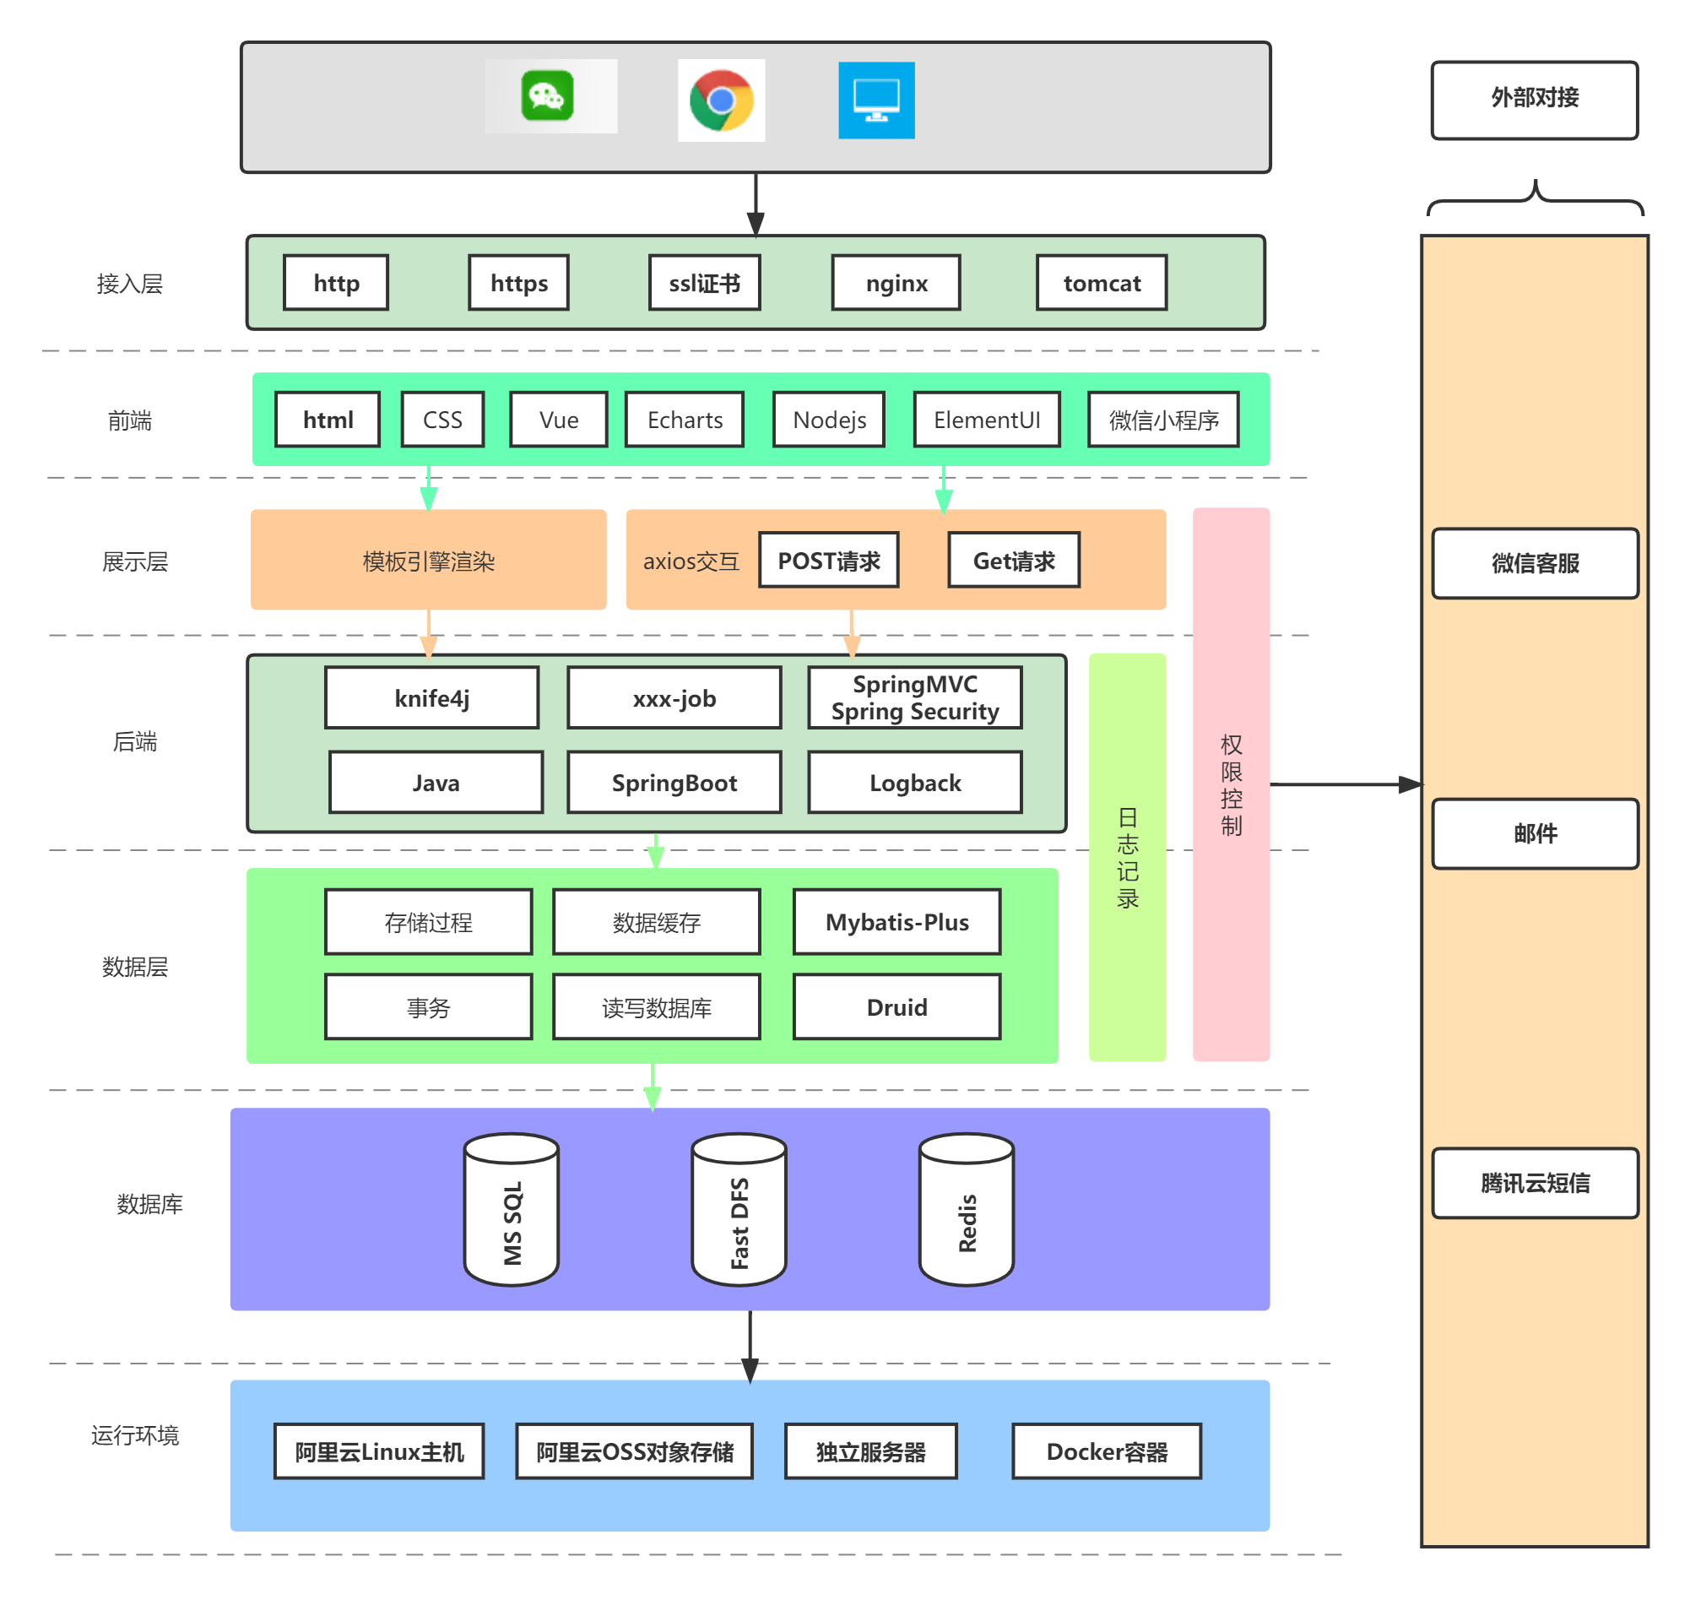Select the nginx box

click(896, 283)
